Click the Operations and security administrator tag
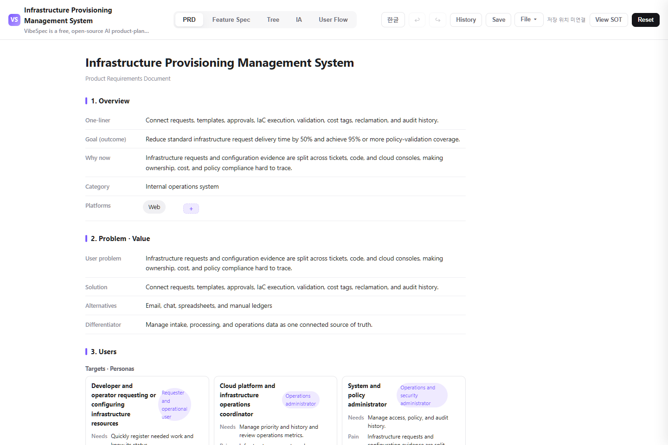This screenshot has width=668, height=445. coord(422,395)
